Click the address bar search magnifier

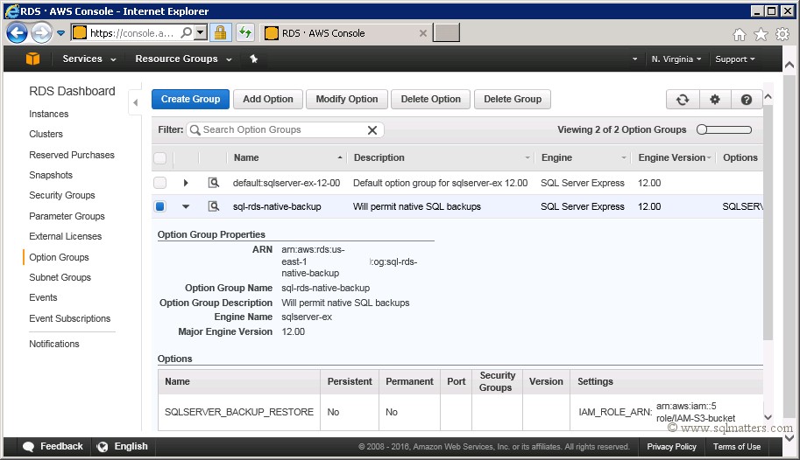coord(187,33)
